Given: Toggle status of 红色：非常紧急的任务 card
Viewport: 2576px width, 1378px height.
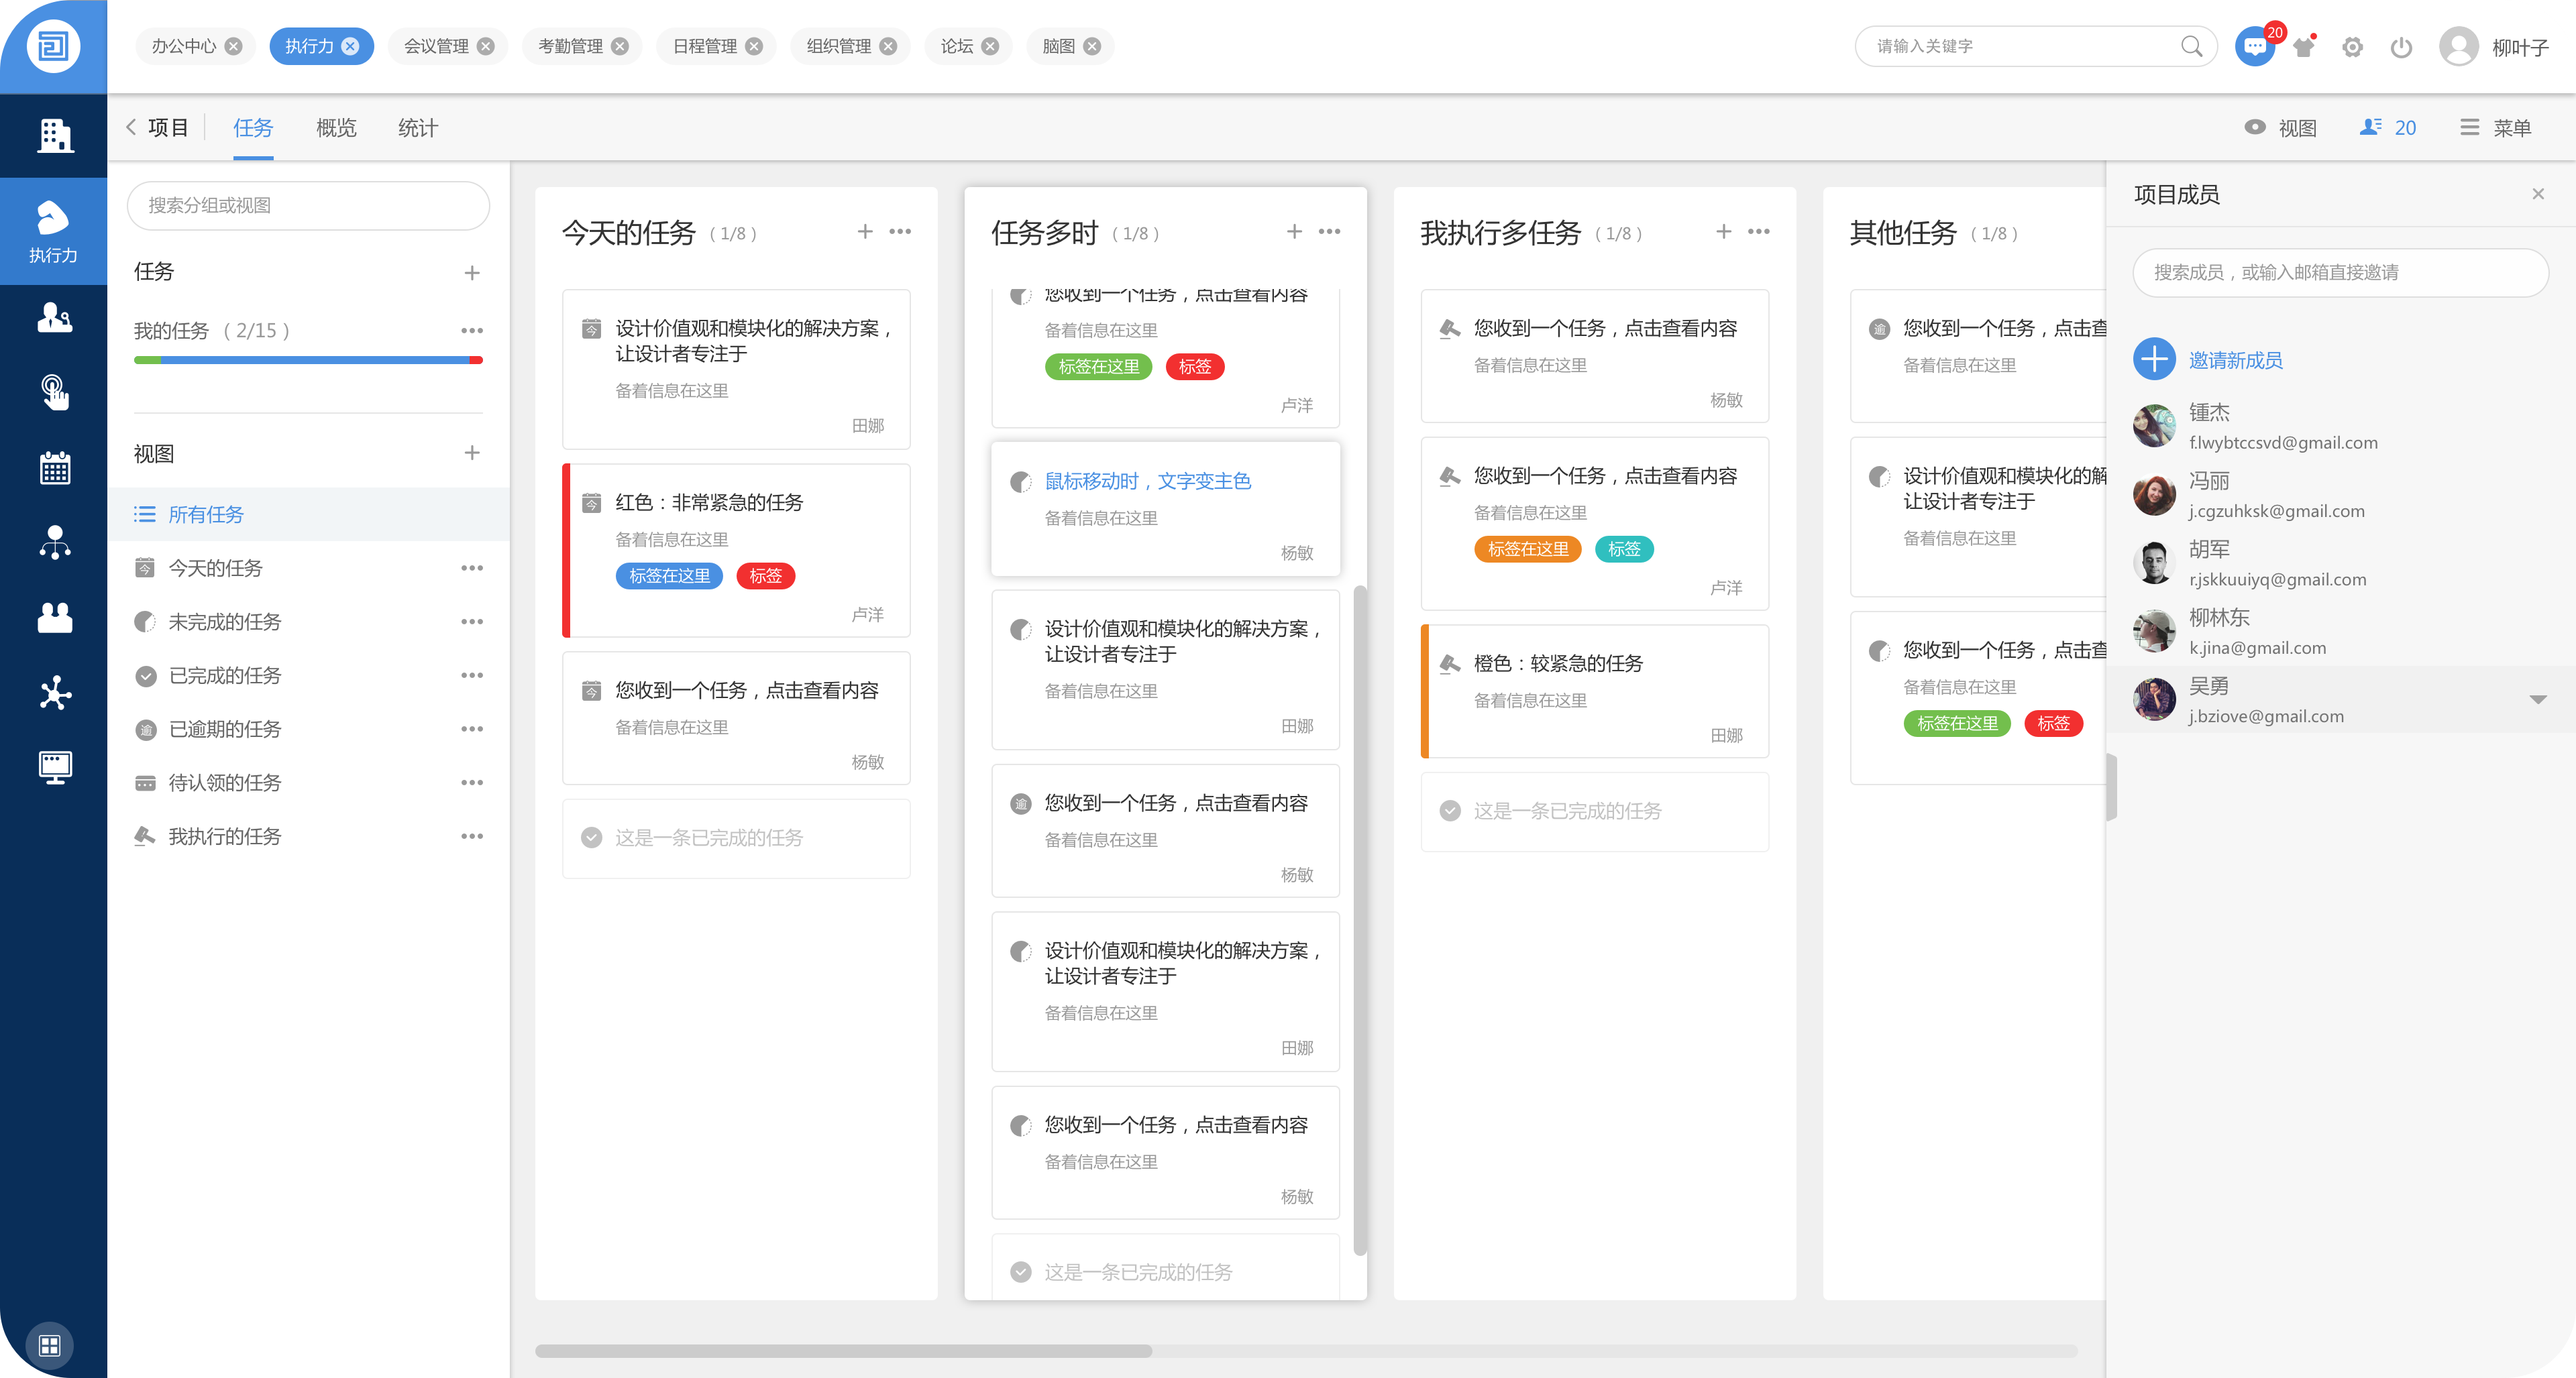Looking at the screenshot, I should 592,503.
